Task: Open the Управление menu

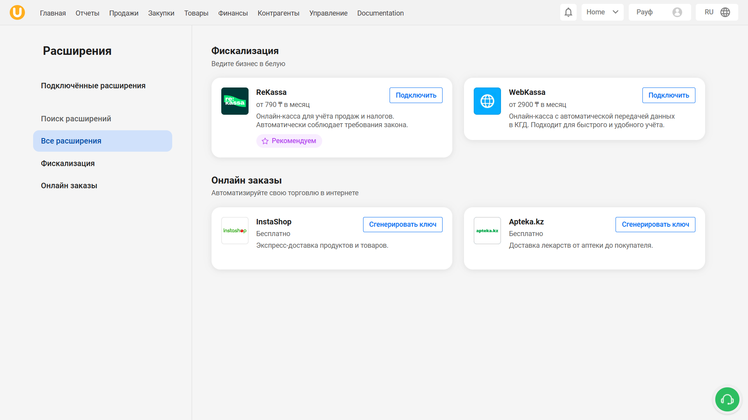Action: [x=328, y=13]
